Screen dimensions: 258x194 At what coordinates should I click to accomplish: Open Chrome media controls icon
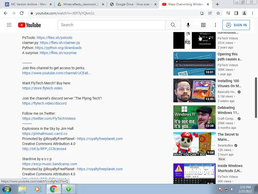pos(228,13)
